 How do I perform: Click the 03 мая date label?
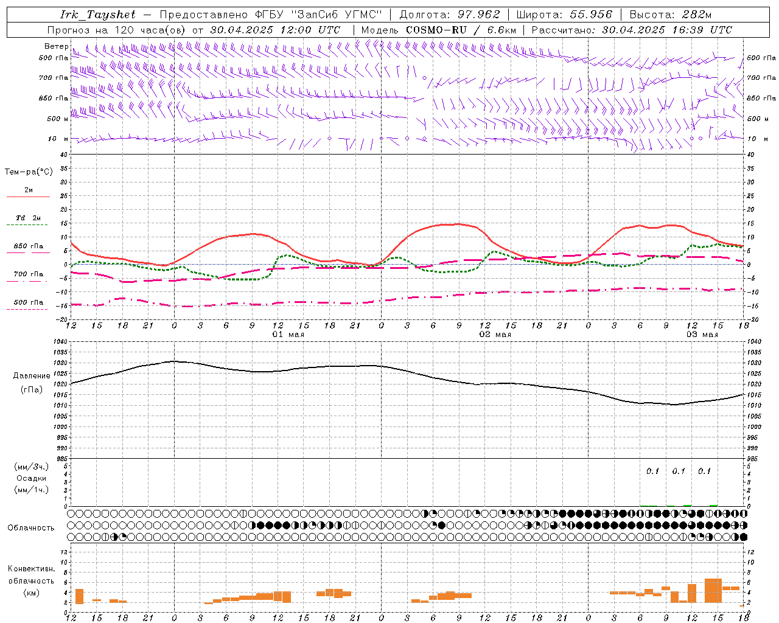click(702, 335)
